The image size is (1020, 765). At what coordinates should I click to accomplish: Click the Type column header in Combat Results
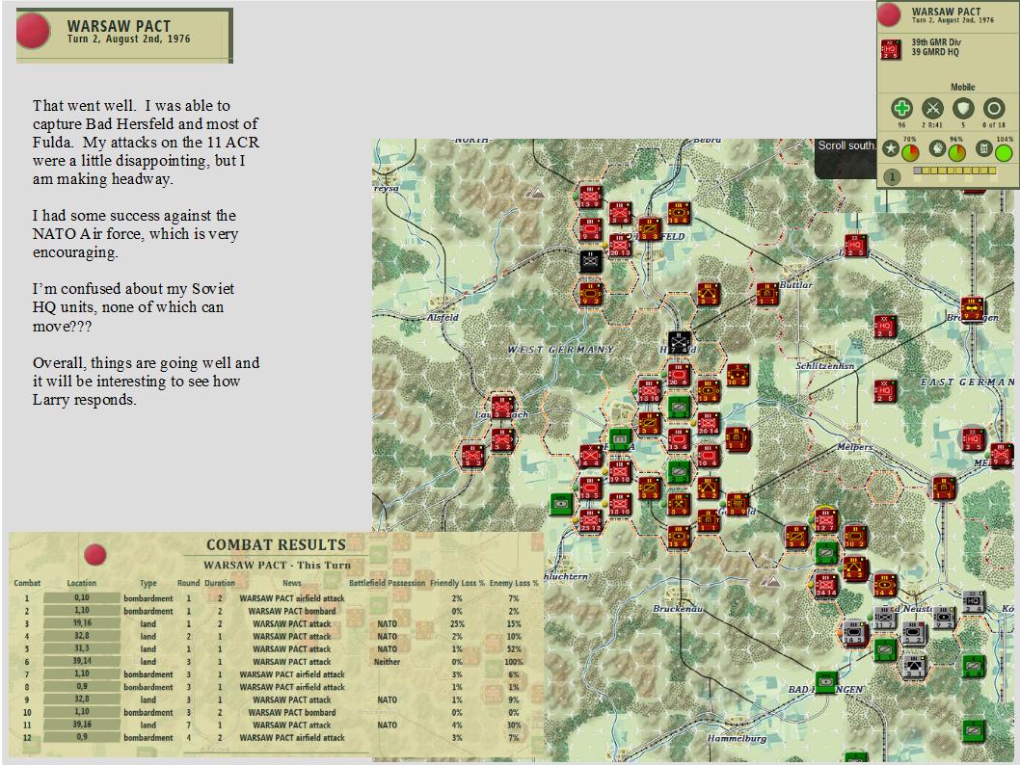pos(148,583)
